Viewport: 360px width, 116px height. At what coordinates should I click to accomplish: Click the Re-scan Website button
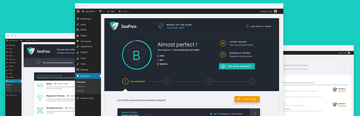point(237,66)
